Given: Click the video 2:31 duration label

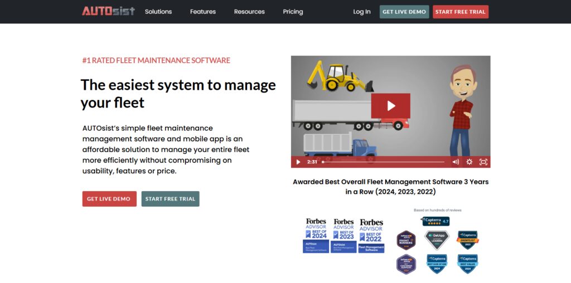Looking at the screenshot, I should 312,162.
